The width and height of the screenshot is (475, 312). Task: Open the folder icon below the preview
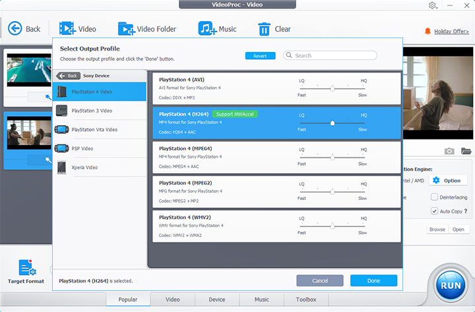click(x=466, y=151)
